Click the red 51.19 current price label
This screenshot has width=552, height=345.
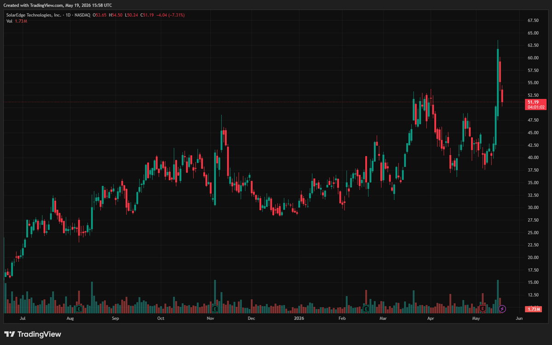click(533, 102)
